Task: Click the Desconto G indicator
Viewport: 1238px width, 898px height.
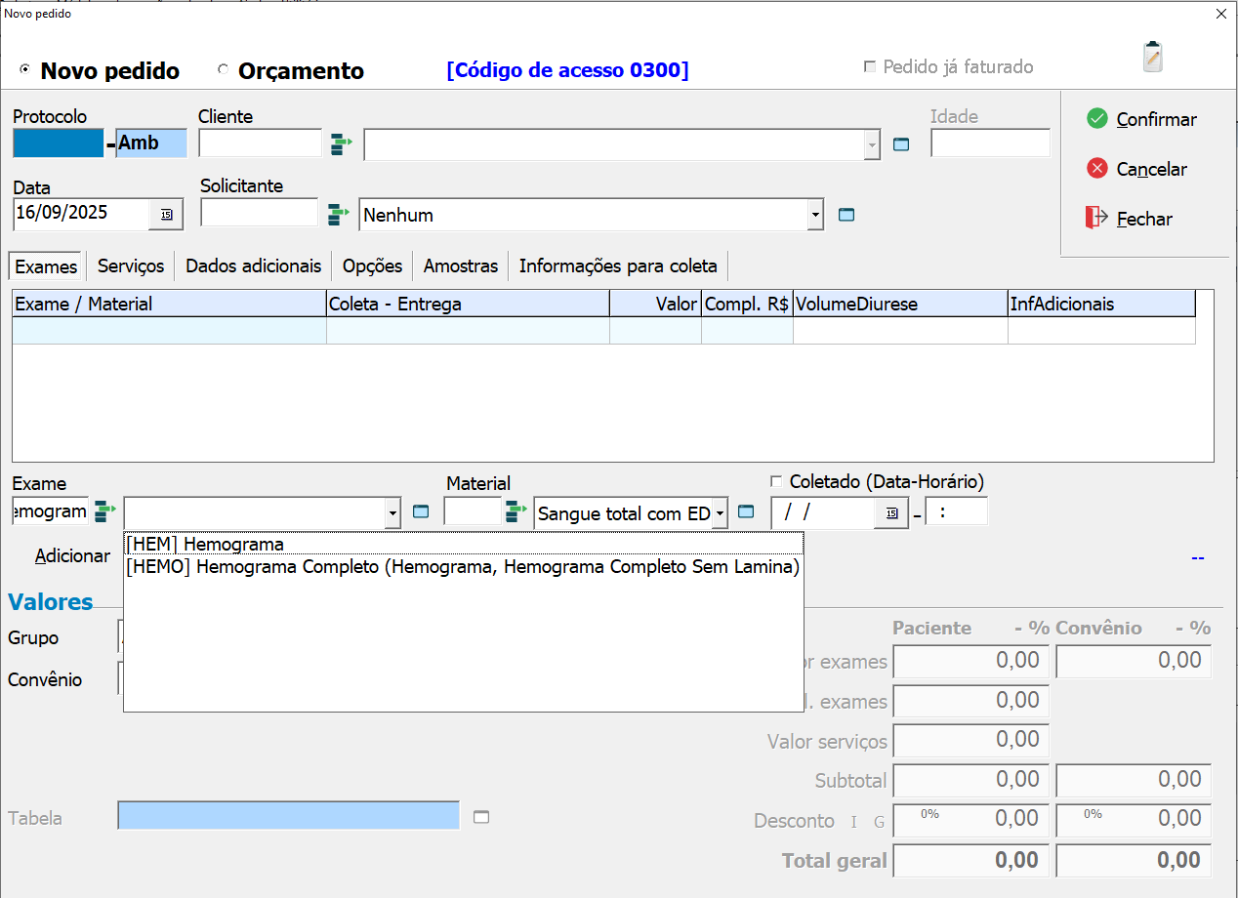Action: (879, 823)
